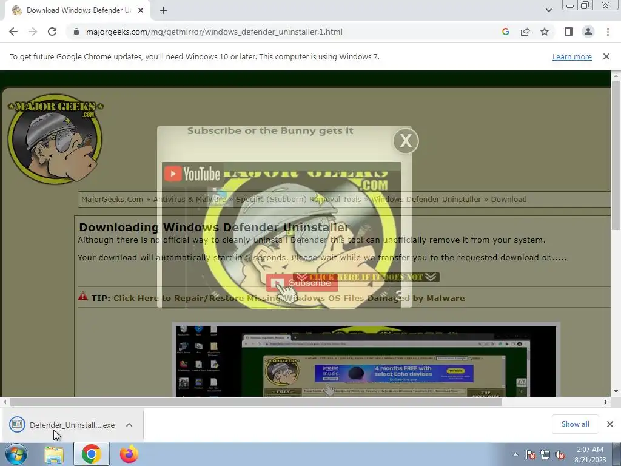Viewport: 621px width, 466px height.
Task: Click the scroll right arrow
Action: click(x=606, y=402)
